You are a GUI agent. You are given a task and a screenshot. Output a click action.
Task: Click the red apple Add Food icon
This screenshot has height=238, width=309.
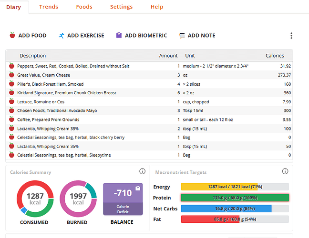pyautogui.click(x=12, y=35)
